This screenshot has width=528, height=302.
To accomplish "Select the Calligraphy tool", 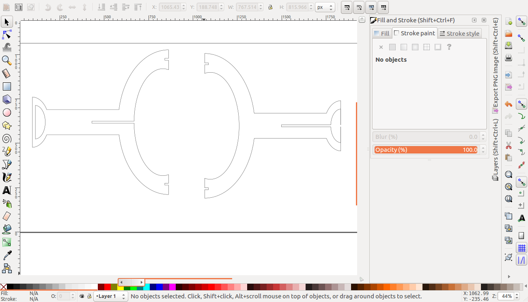I will 7,177.
